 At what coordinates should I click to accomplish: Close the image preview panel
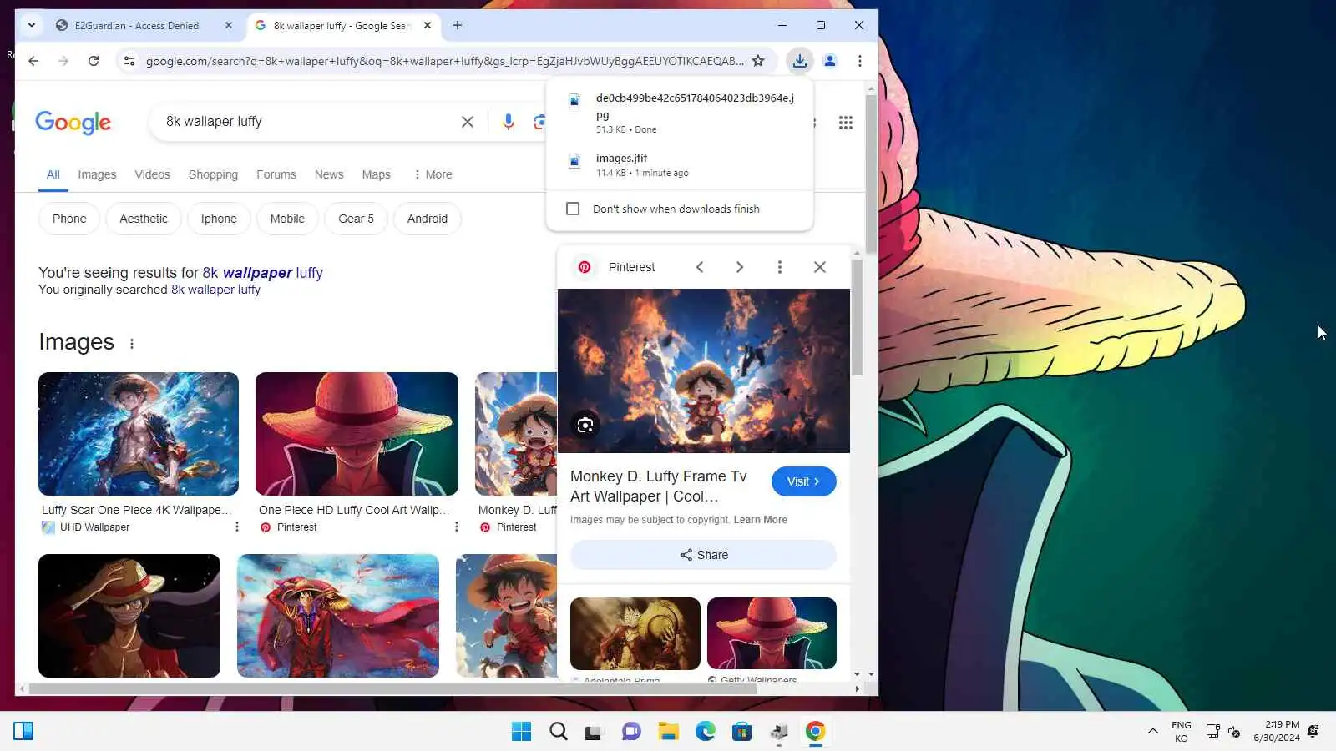[820, 267]
